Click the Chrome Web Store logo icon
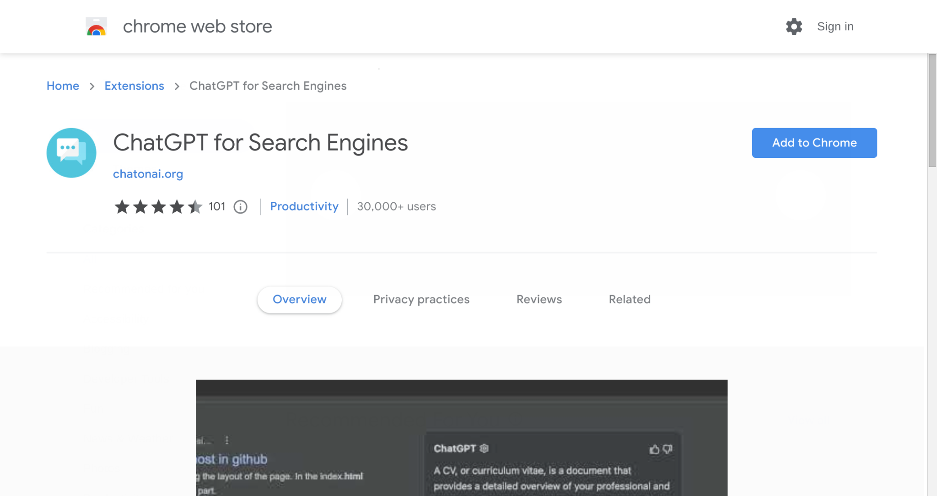937x496 pixels. point(96,27)
